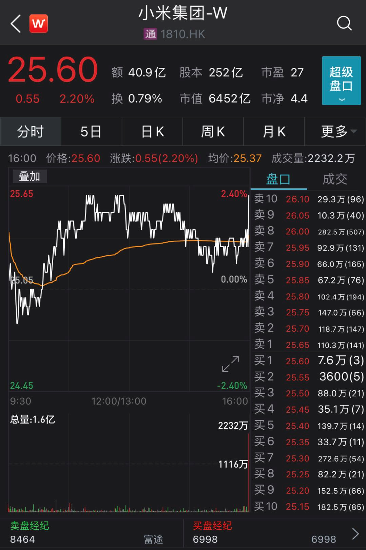Tap the 2.20% change percentage under price
Screen dimensions: 366x550
pyautogui.click(x=77, y=99)
